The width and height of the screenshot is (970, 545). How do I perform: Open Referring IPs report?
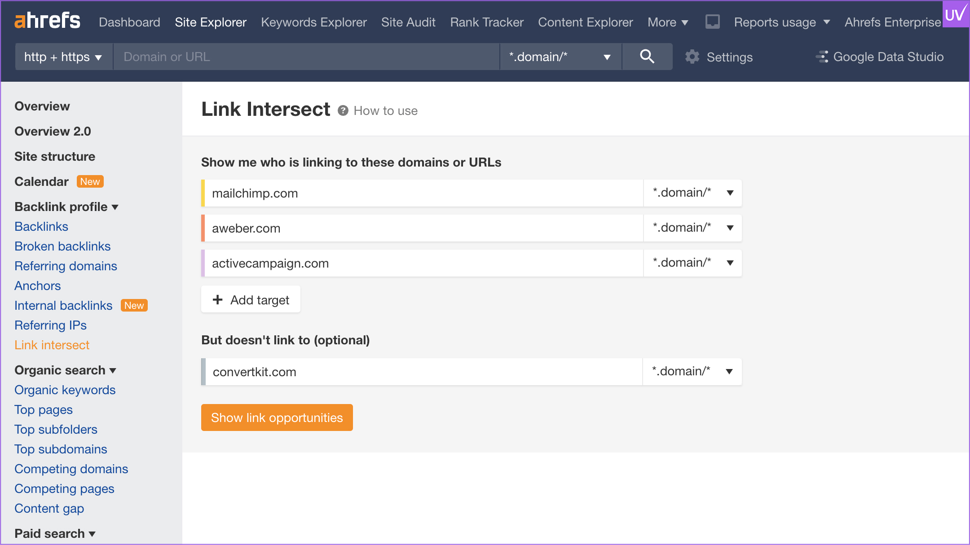[50, 325]
